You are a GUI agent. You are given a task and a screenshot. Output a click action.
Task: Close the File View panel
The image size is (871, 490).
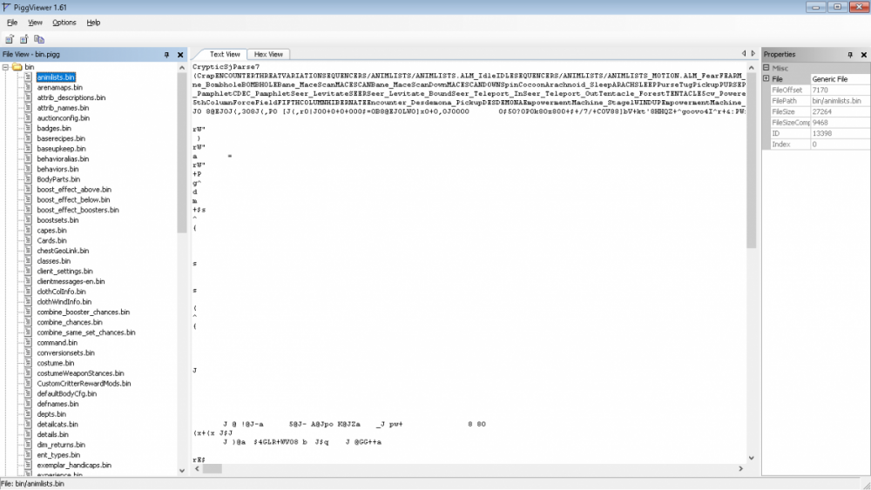click(180, 55)
